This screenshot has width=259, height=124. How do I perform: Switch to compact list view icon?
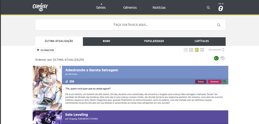click(186, 50)
